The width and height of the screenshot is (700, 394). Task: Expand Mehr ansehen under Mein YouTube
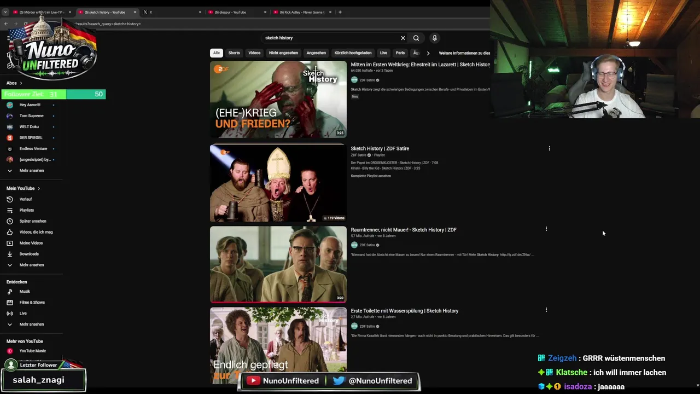point(33,265)
